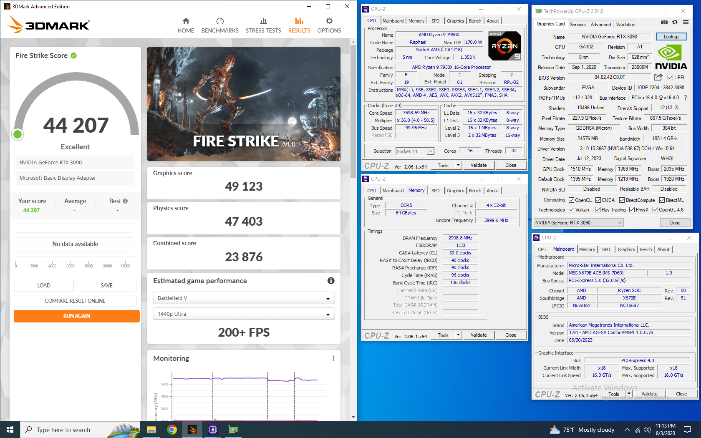Toggle the UEFI checkbox in GPU-Z
This screenshot has height=438, width=701.
pos(670,78)
